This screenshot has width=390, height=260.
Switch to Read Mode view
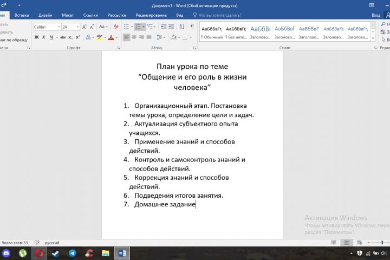click(334, 243)
